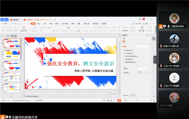Click the Underline formatting icon
Image resolution: width=189 pixels, height=119 pixels.
tap(60, 31)
